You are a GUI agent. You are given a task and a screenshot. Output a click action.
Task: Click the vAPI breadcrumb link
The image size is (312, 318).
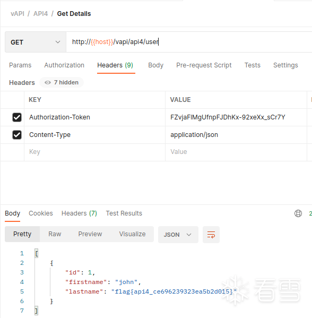pyautogui.click(x=18, y=14)
